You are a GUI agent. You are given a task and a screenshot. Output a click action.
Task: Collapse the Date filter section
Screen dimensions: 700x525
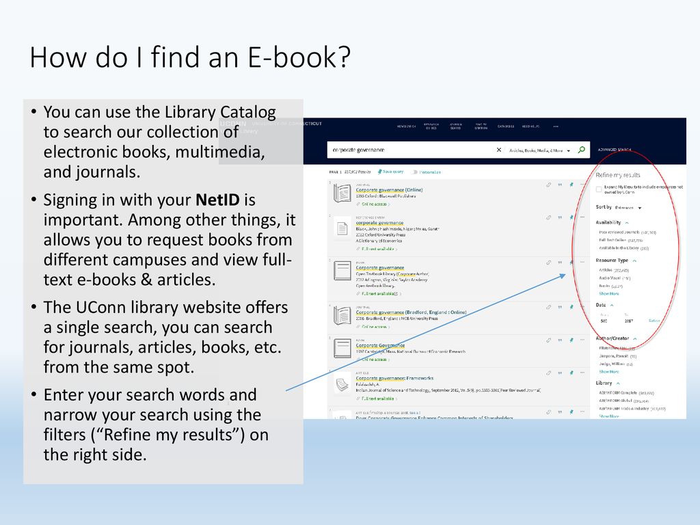pyautogui.click(x=612, y=306)
